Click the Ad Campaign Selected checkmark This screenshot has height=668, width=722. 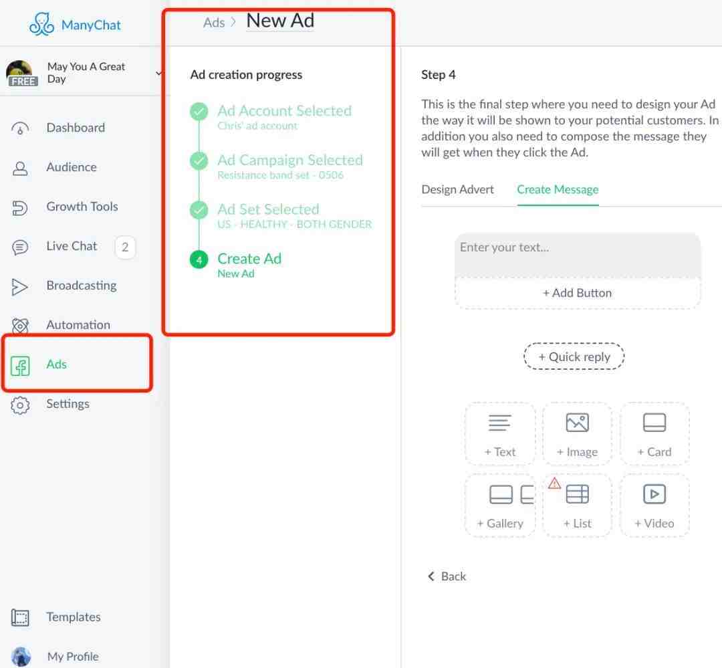coord(199,160)
